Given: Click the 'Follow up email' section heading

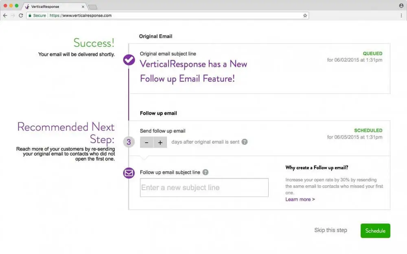Looking at the screenshot, I should point(158,113).
